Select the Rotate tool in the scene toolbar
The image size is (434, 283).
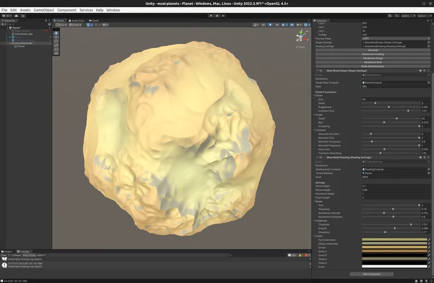point(56,41)
